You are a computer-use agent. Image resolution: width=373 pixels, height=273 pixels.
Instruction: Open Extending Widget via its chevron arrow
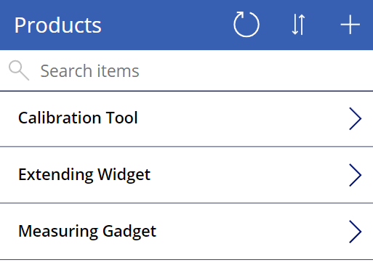pyautogui.click(x=355, y=175)
